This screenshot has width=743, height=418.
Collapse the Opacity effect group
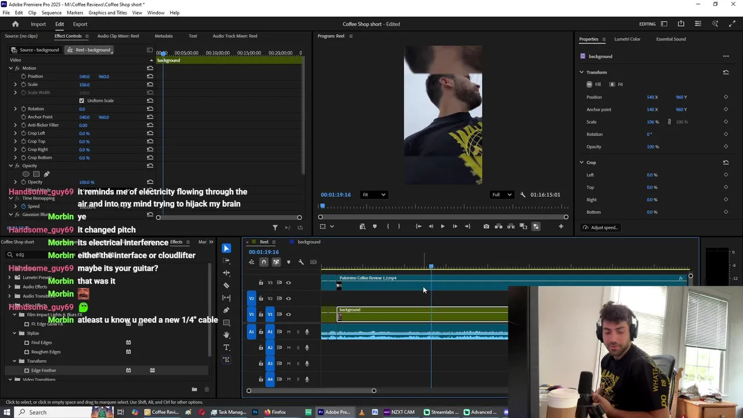pos(10,165)
